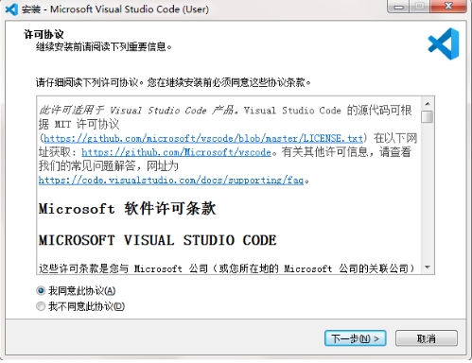Click the large VS Code logo in header
The height and width of the screenshot is (363, 472).
[x=444, y=43]
